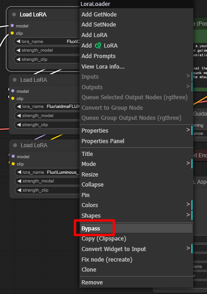This screenshot has height=294, width=207.
Task: Decrease strength_model on second Load LoRA node
Action: pos(19,116)
